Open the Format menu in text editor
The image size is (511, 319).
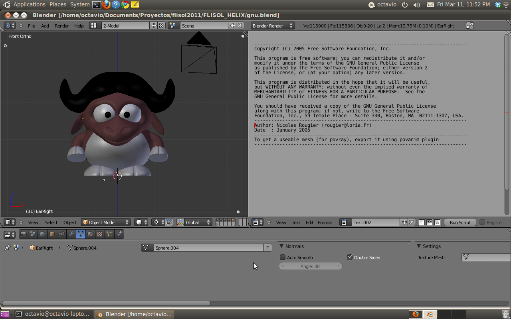tap(325, 223)
